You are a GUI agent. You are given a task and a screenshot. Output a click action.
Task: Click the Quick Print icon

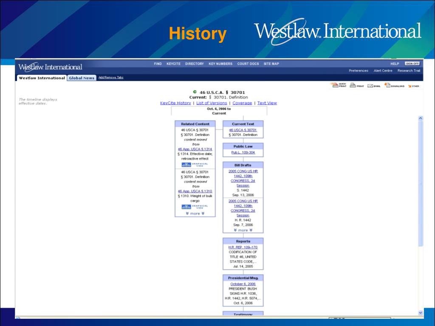(338, 85)
